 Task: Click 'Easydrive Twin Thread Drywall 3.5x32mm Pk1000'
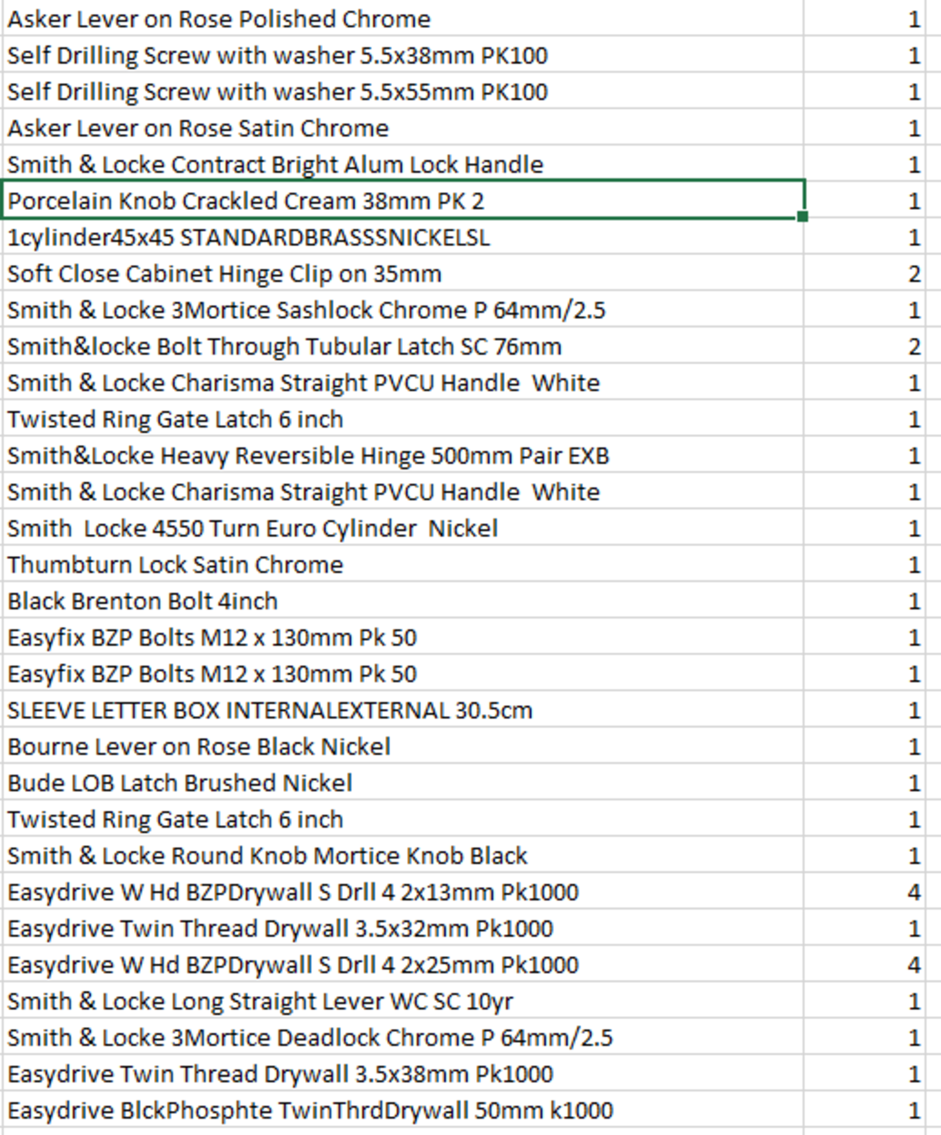pos(403,928)
